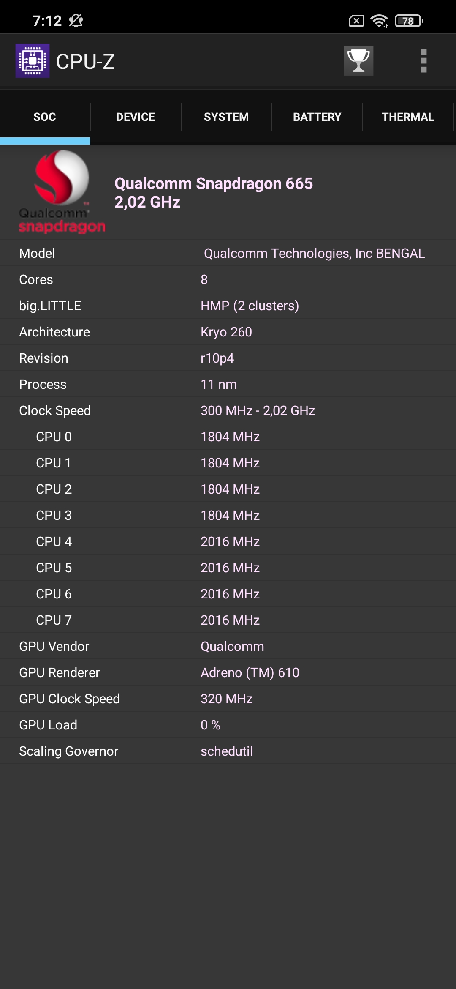Tap the no-SIM status icon

tap(356, 21)
